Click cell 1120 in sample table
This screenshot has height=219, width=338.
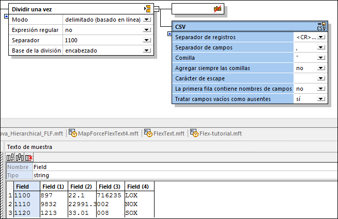[x=27, y=213]
